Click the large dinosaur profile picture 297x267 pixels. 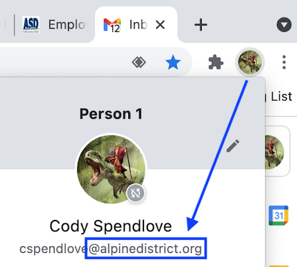click(x=111, y=169)
